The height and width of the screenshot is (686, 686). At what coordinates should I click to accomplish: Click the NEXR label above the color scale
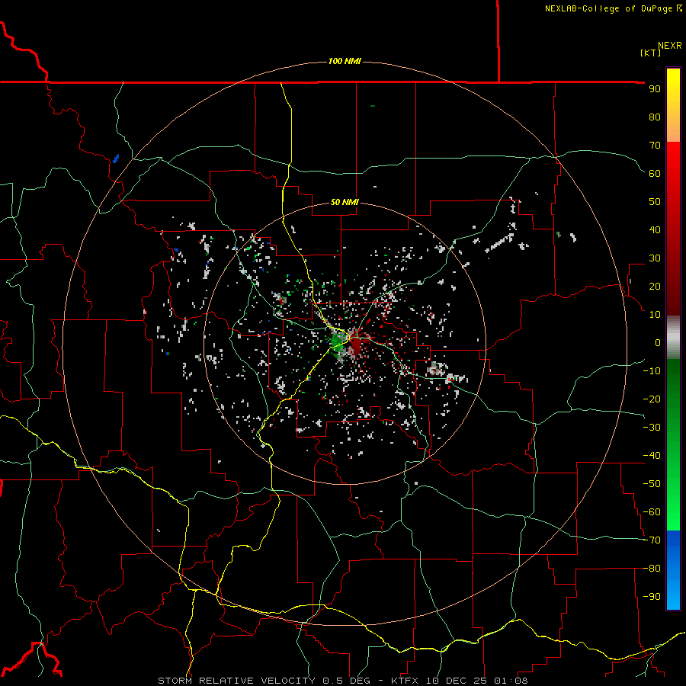(x=670, y=46)
